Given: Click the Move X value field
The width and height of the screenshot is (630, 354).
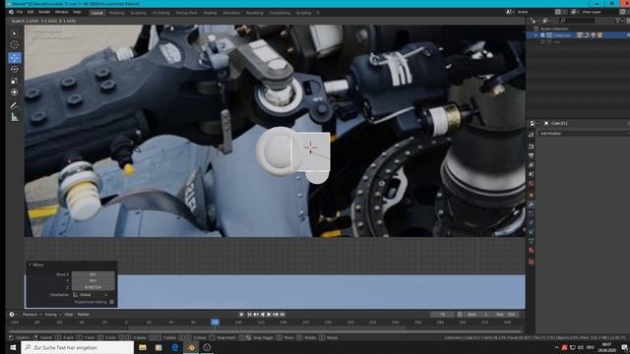Looking at the screenshot, I should click(x=93, y=274).
